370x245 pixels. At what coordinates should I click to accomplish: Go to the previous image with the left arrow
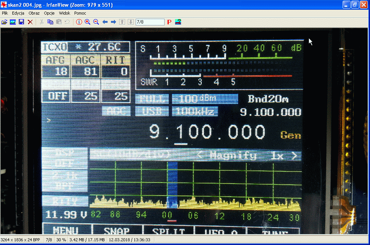(x=105, y=22)
